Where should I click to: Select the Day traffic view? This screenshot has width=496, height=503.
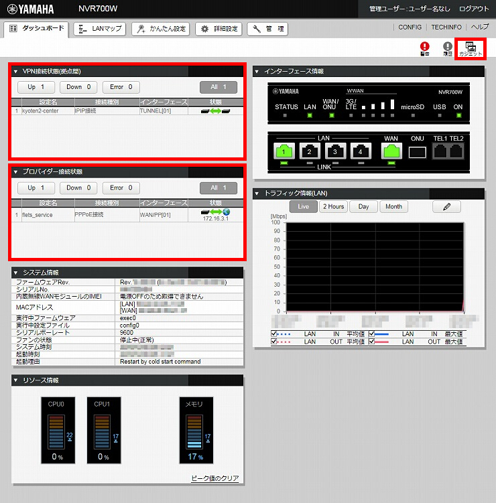point(363,206)
